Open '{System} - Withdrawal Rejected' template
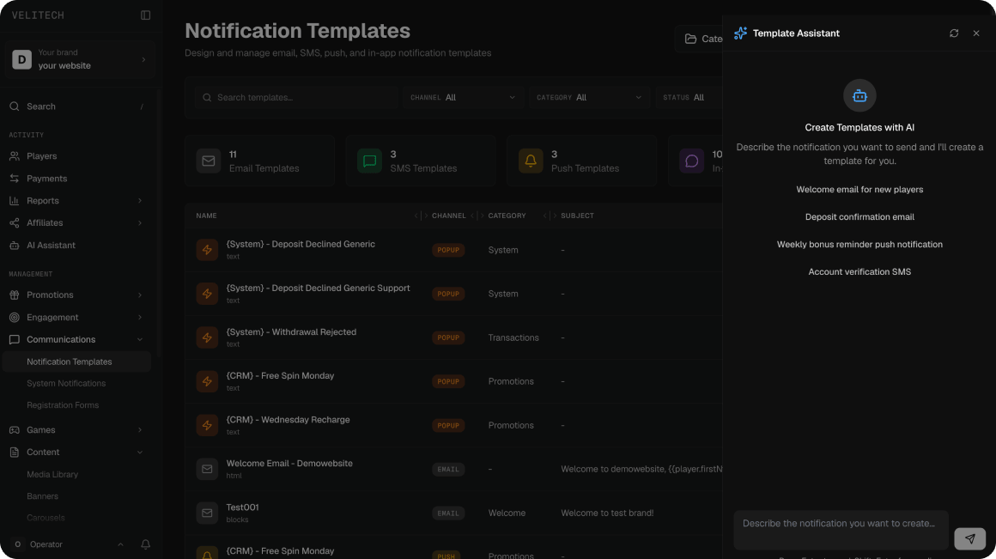 click(291, 332)
